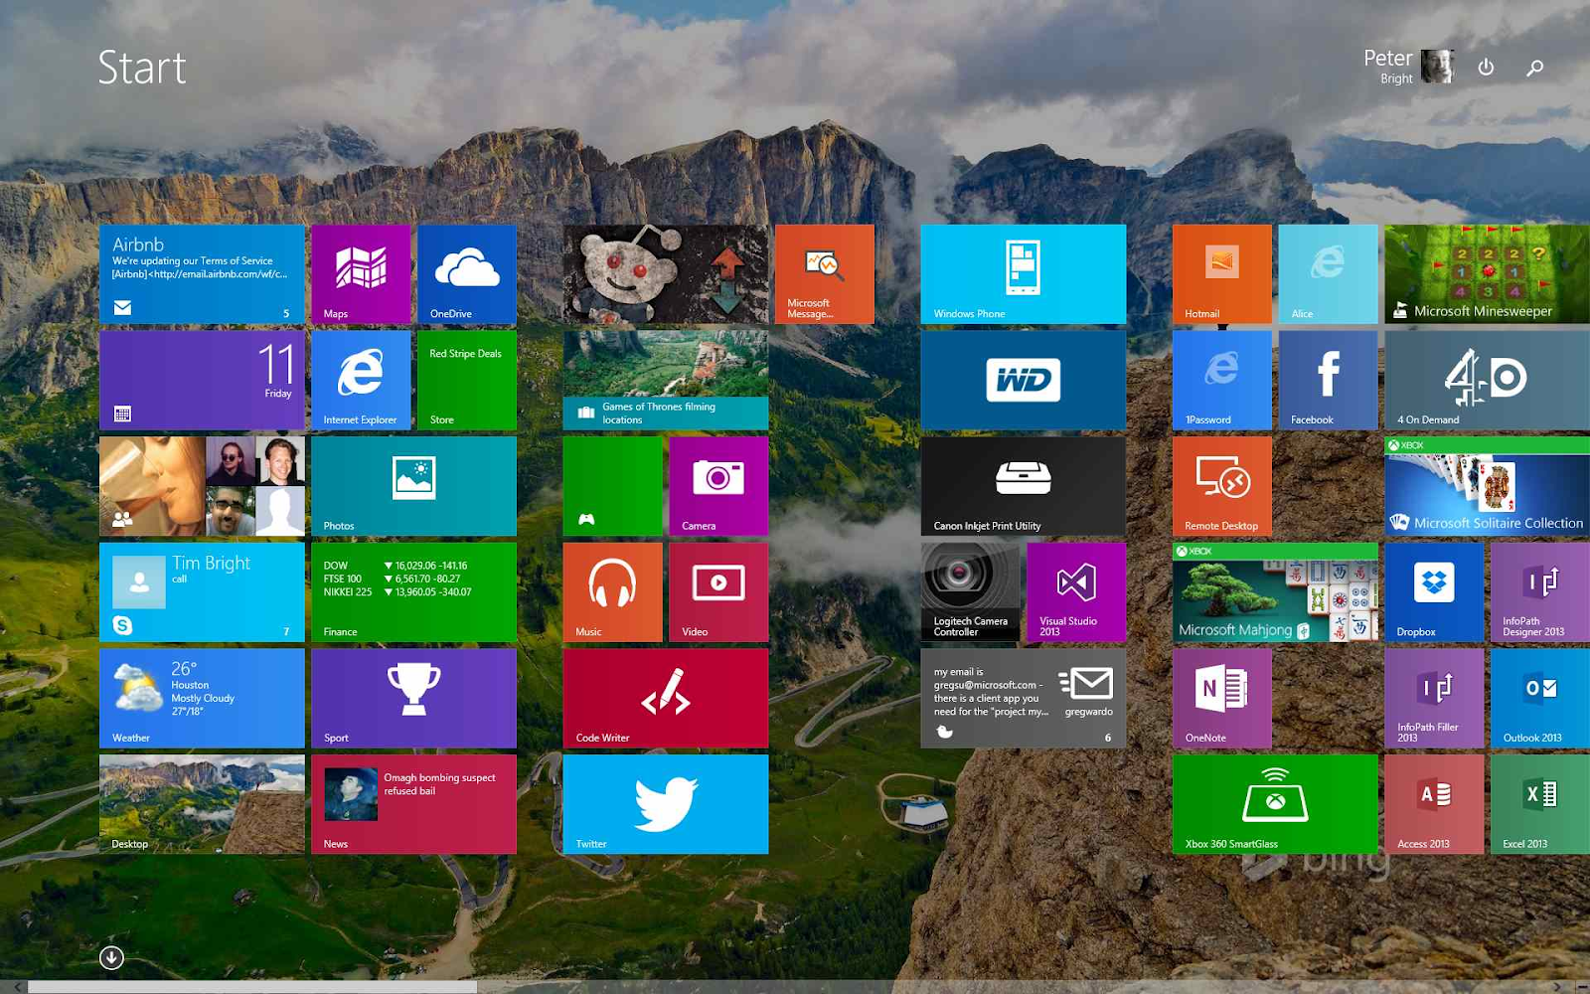The image size is (1590, 994).
Task: Open the News tile about Omagh bombing
Action: (413, 804)
